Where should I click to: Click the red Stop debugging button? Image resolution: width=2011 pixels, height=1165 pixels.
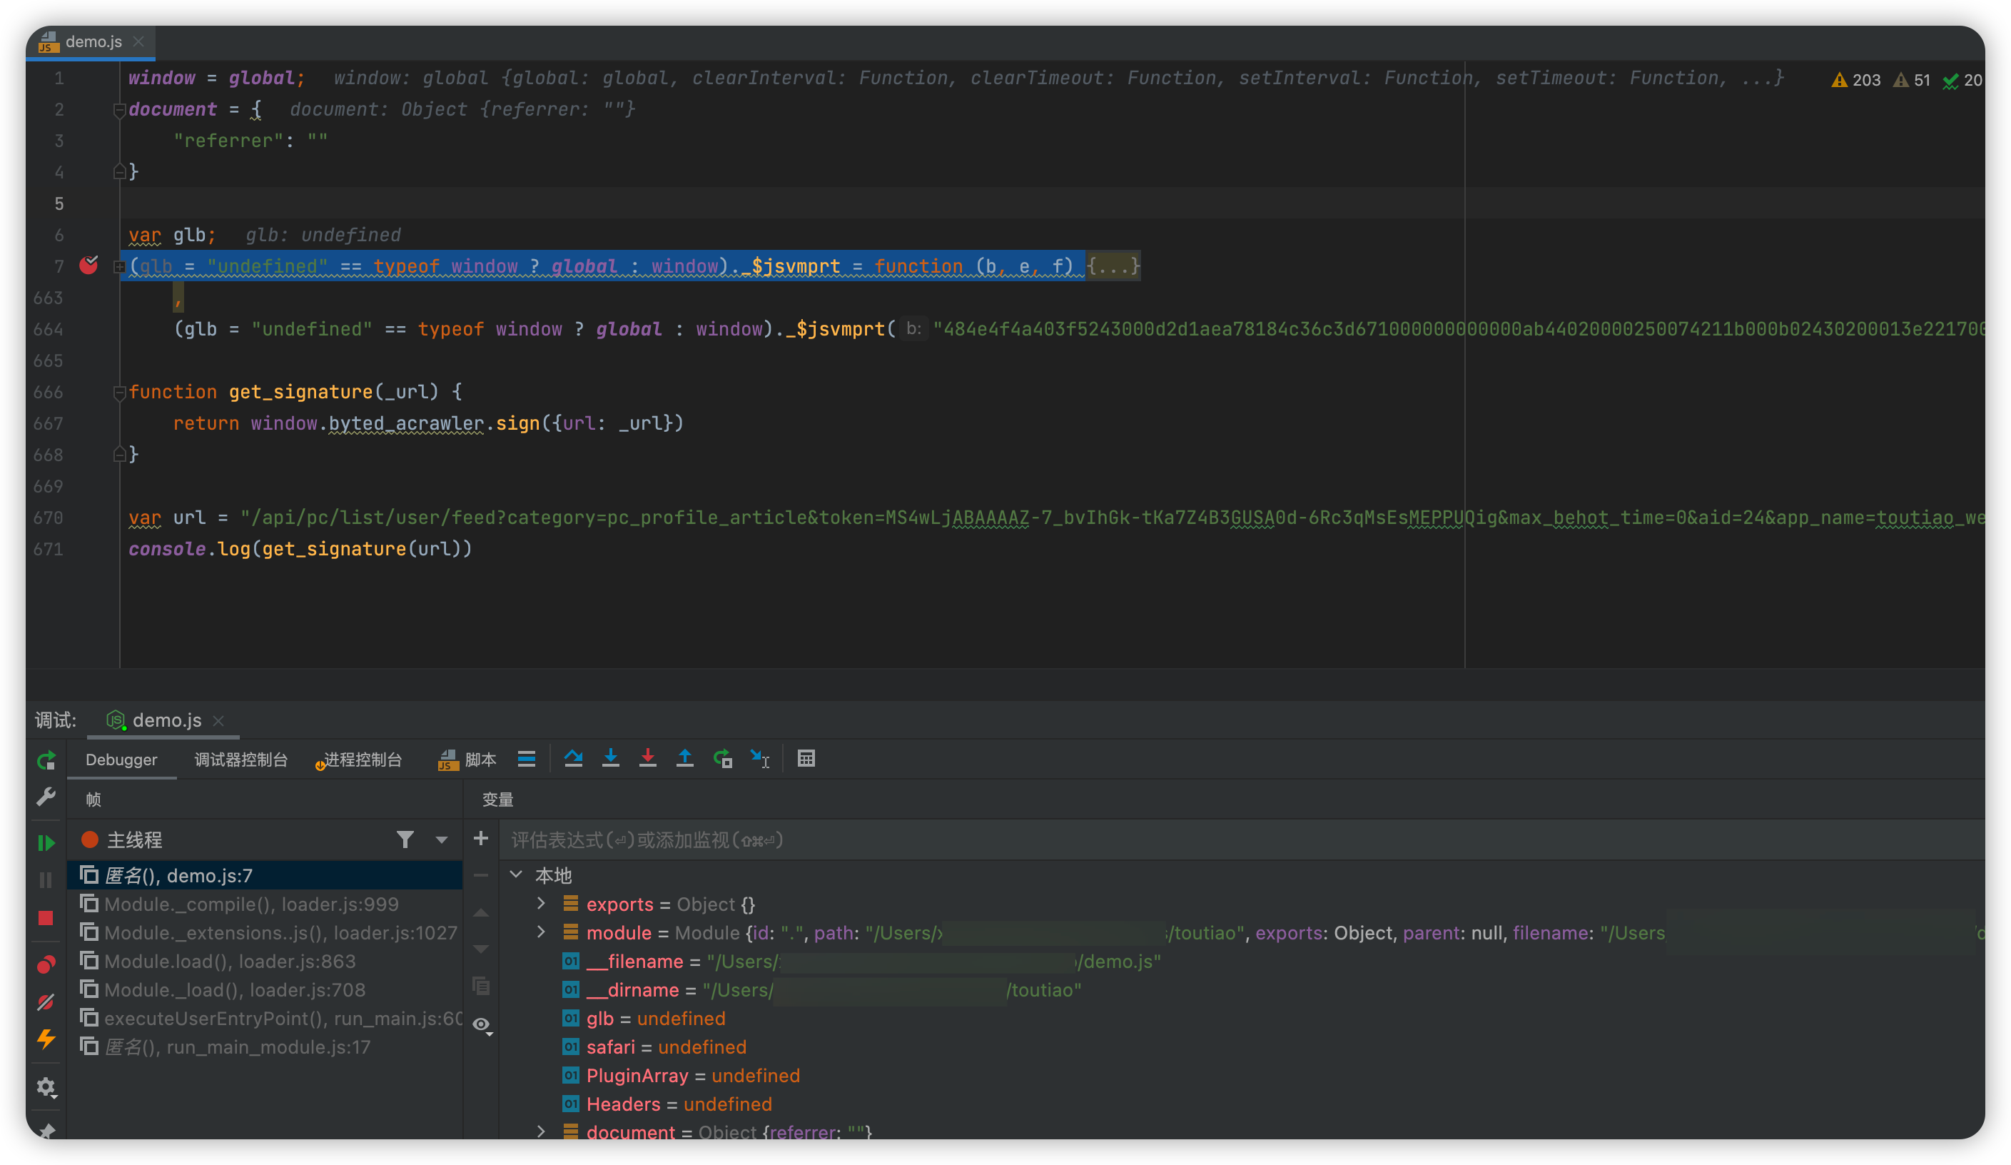tap(46, 918)
